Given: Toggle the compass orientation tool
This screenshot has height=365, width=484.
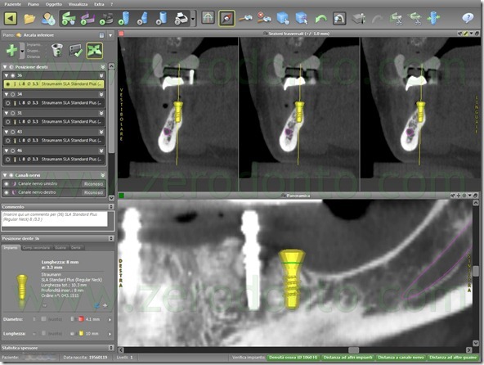Looking at the screenshot, I should point(227,19).
